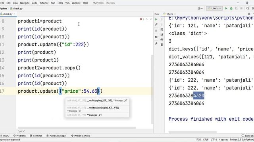Screen dimensions: 254x142
Task: Close the check tab in Run panel
Action: [x=175, y=14]
